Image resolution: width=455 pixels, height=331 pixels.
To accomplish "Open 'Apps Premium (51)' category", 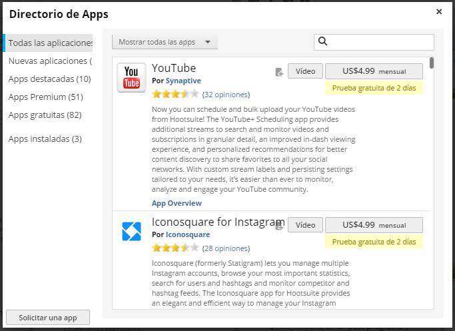I will point(46,97).
